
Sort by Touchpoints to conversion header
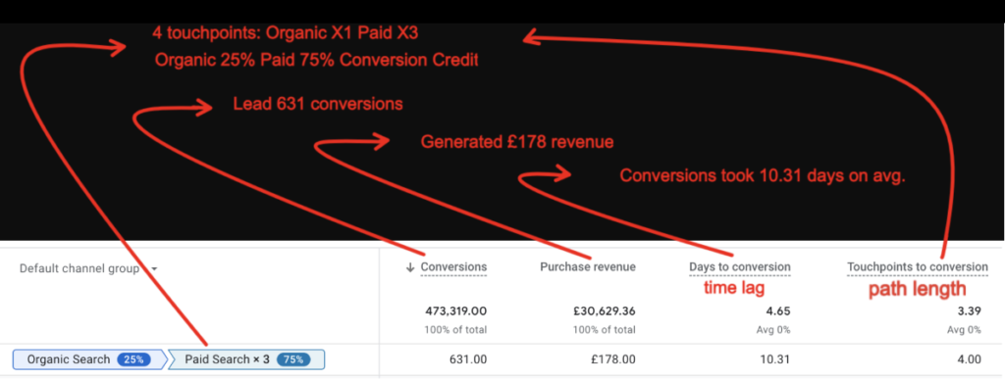pos(918,266)
